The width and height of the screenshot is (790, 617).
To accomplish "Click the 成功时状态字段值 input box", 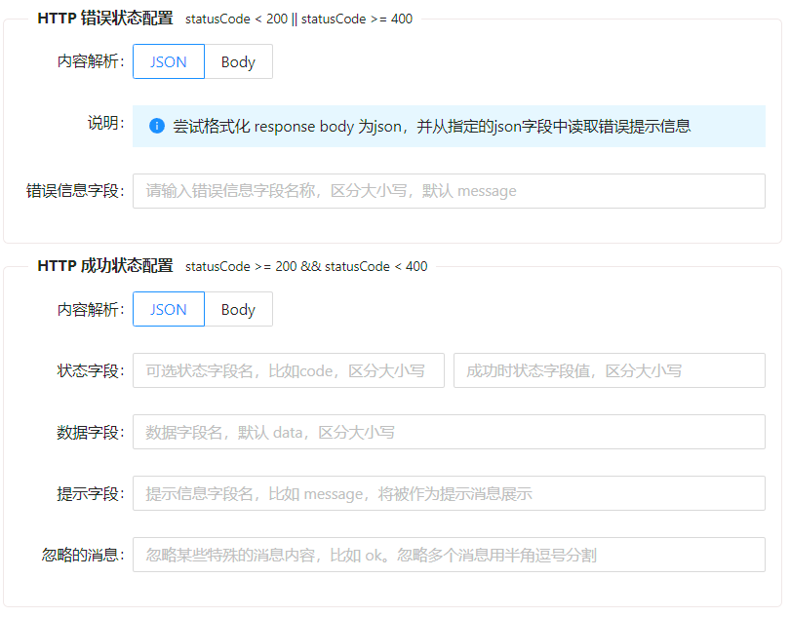I will pyautogui.click(x=609, y=370).
